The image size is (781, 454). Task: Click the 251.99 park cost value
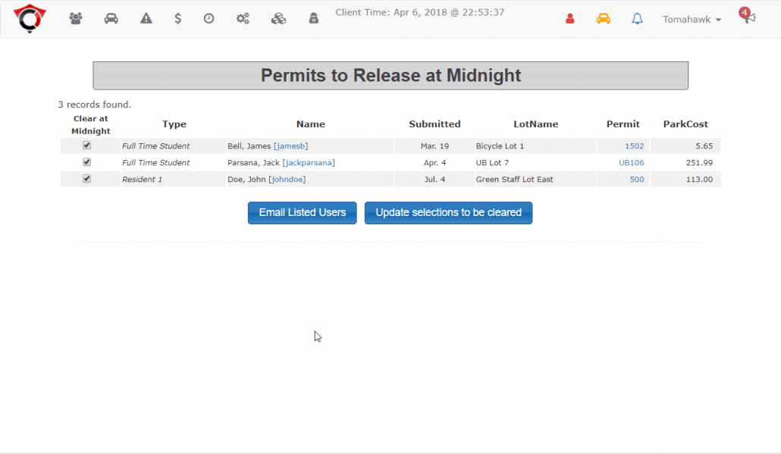coord(699,163)
